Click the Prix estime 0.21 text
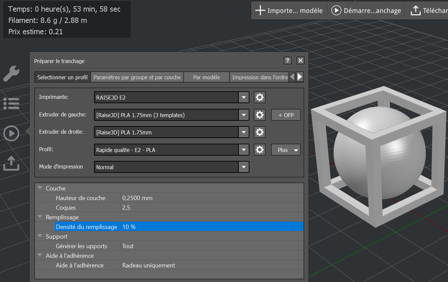 pyautogui.click(x=36, y=32)
